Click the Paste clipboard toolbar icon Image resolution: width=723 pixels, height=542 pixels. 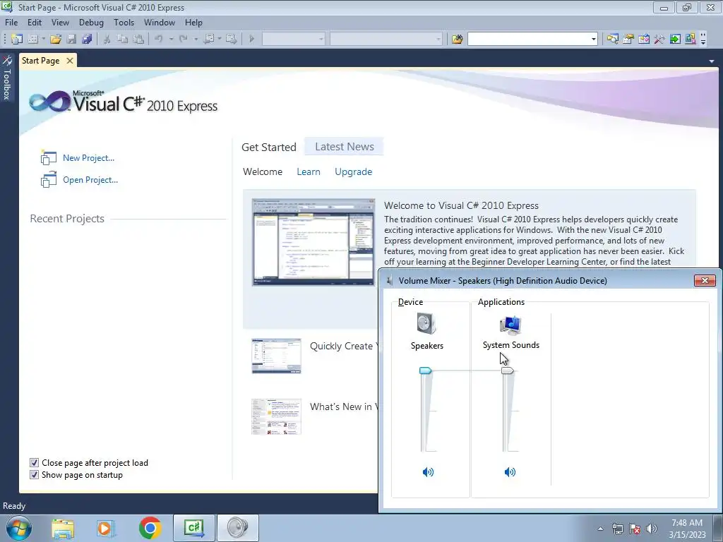[x=138, y=40]
